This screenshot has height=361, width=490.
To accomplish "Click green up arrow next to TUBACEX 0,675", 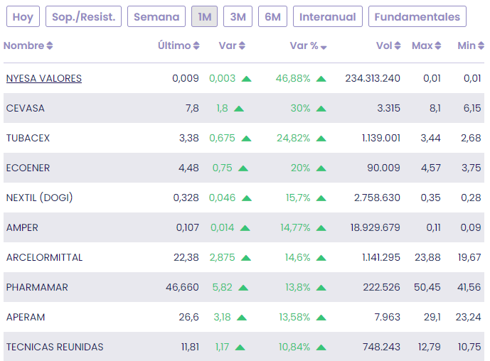I will [246, 139].
